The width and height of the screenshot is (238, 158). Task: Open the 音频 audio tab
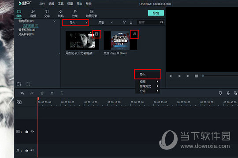point(33,14)
